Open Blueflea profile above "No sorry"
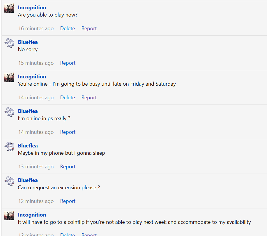Image resolution: width=267 pixels, height=236 pixels. pos(28,42)
